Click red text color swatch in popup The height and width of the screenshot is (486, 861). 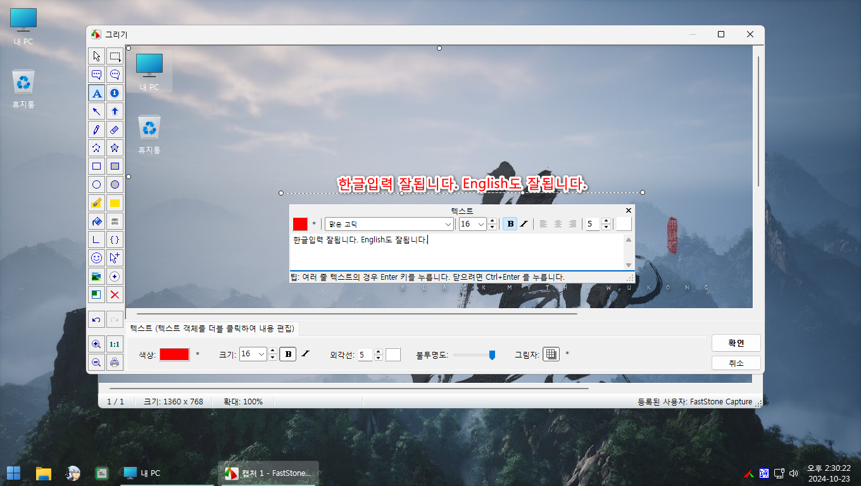click(x=300, y=224)
